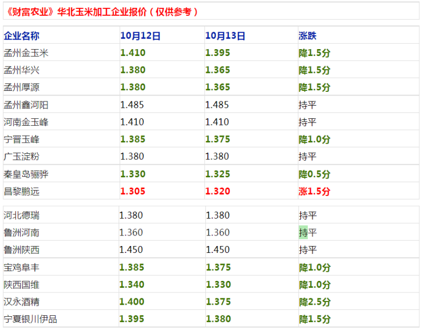Image resolution: width=423 pixels, height=330 pixels.
Task: Click the 1.395 price for 宁夏银川伊品
Action: click(x=132, y=319)
